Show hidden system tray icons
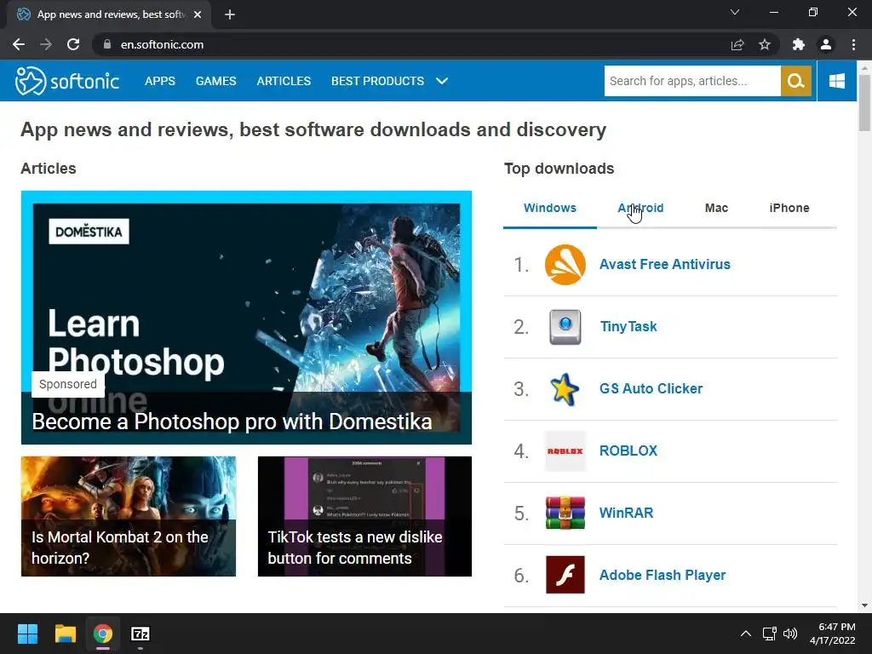 (746, 634)
